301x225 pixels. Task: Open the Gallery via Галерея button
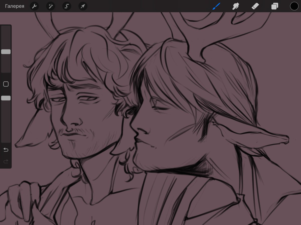point(15,6)
